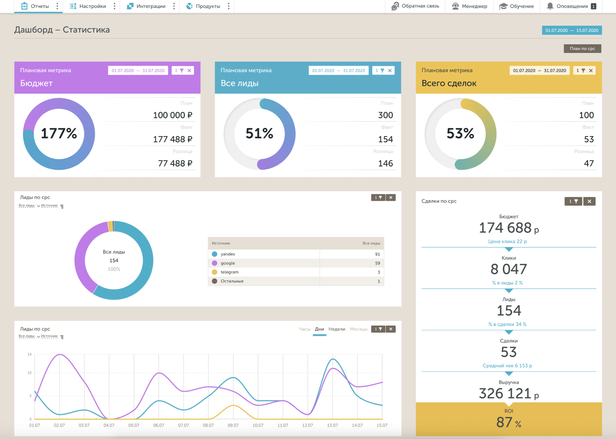Open the Отчеты three-dot menu
The width and height of the screenshot is (616, 439).
(57, 6)
